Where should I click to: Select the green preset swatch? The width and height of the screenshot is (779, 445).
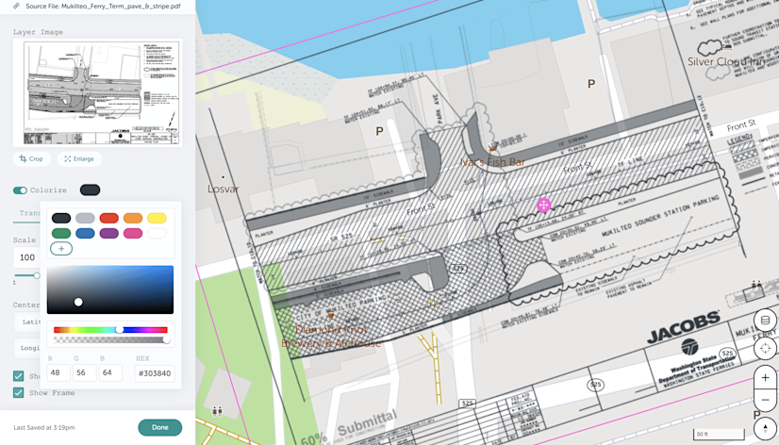(x=61, y=234)
